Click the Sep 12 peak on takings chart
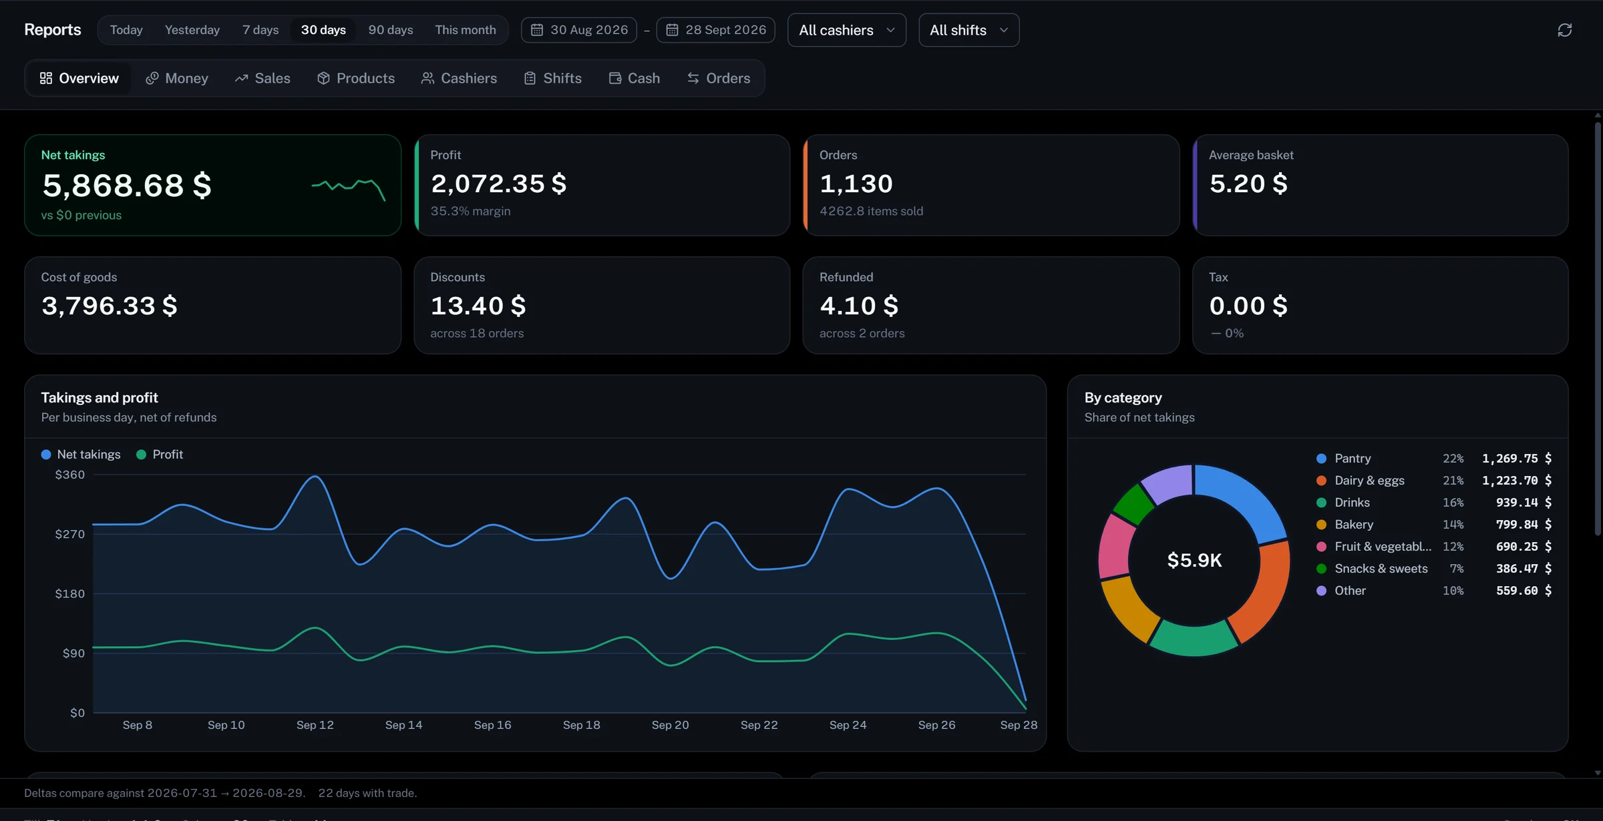 315,477
